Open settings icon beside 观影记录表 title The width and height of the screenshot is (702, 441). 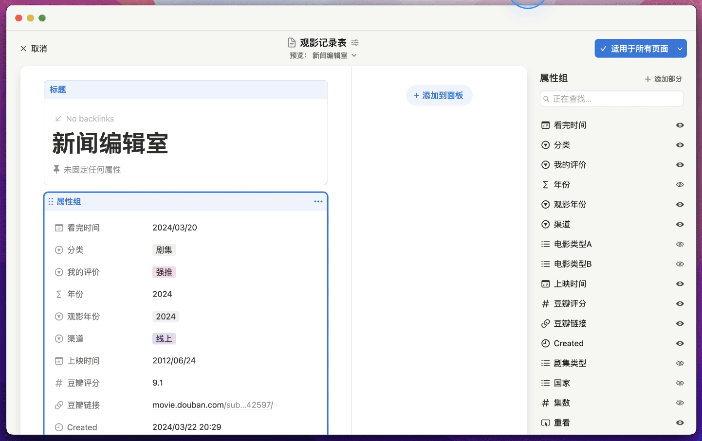(x=355, y=43)
